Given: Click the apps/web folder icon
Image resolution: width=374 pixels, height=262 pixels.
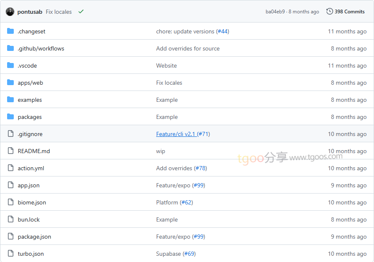Looking at the screenshot, I should 10,83.
